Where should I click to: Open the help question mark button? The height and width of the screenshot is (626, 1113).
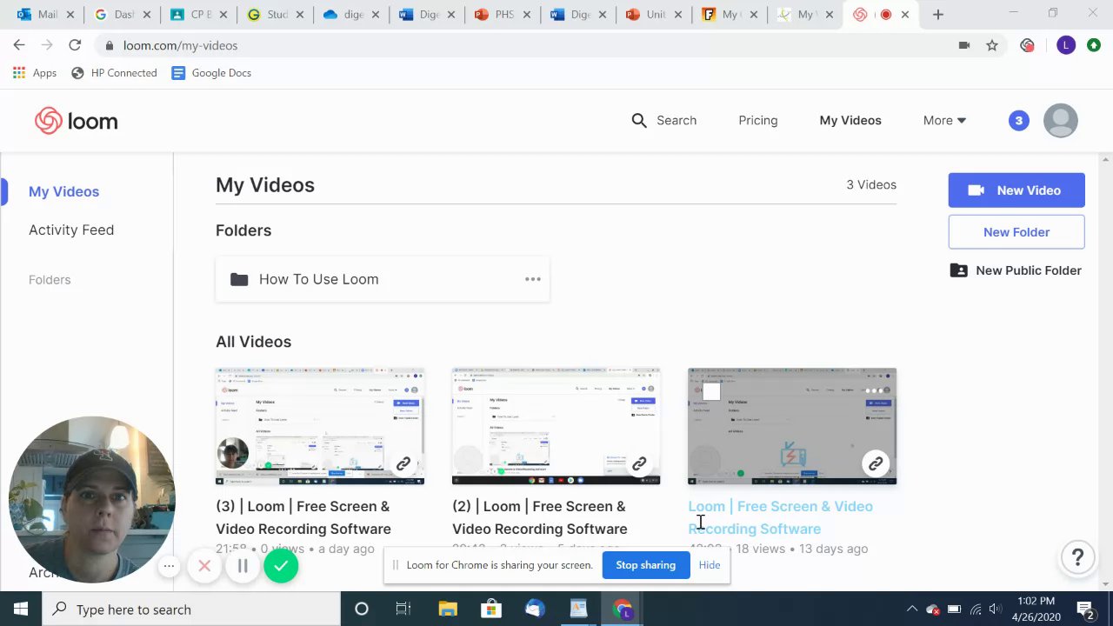pyautogui.click(x=1077, y=557)
